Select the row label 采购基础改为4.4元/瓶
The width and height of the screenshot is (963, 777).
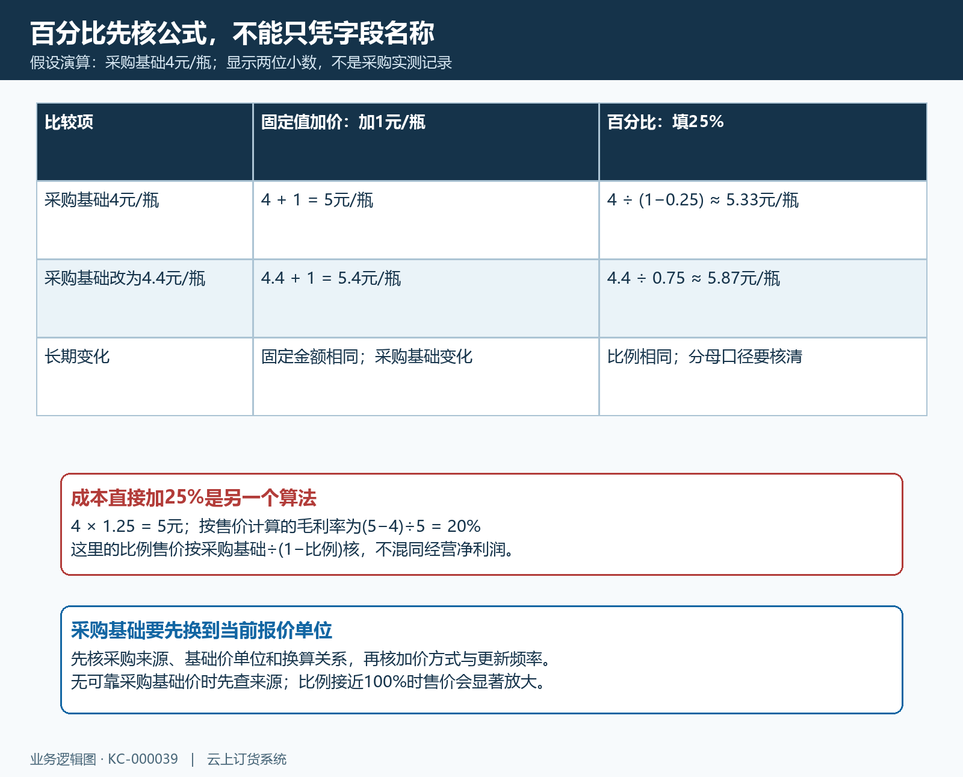coord(125,278)
